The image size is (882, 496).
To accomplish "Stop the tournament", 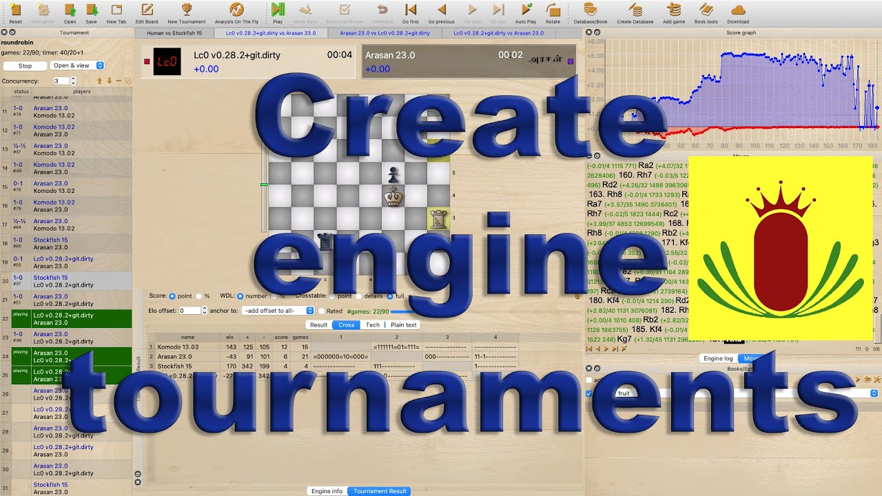I will tap(25, 65).
